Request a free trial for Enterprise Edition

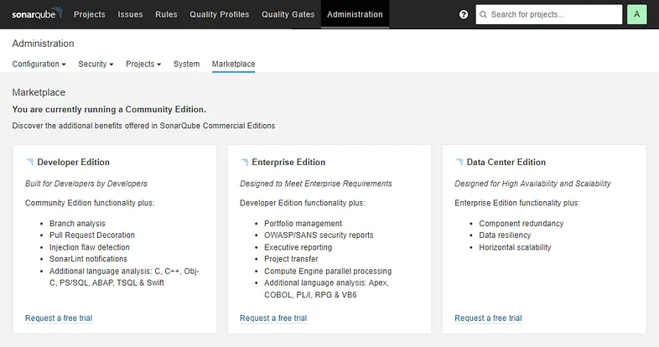pyautogui.click(x=273, y=318)
